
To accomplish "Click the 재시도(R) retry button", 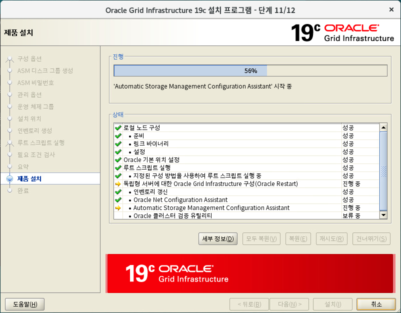I will [331, 238].
